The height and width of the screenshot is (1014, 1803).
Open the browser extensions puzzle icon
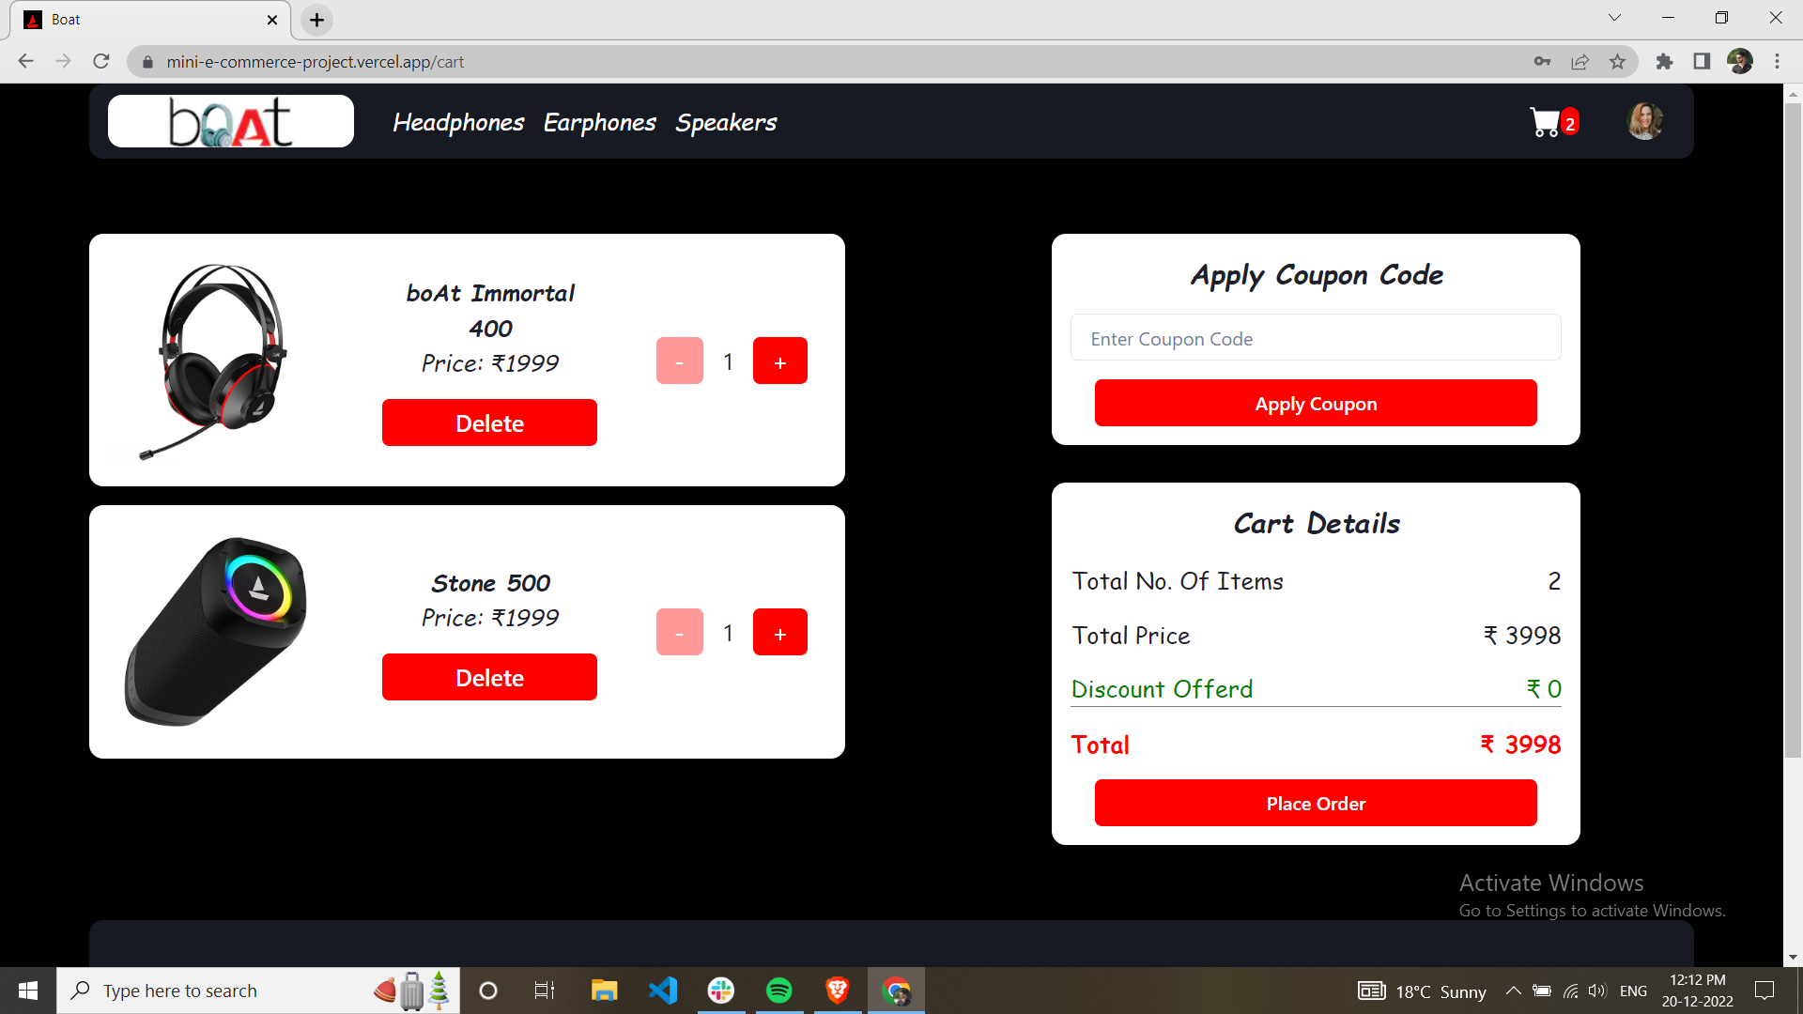click(x=1665, y=61)
